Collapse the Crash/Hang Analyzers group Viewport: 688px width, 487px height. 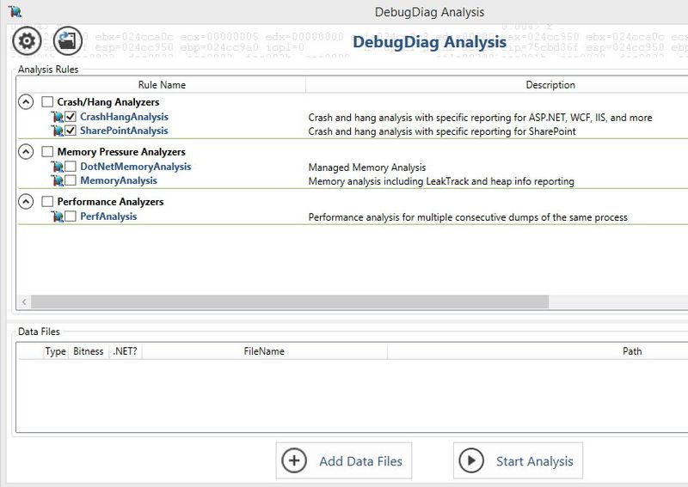[26, 102]
